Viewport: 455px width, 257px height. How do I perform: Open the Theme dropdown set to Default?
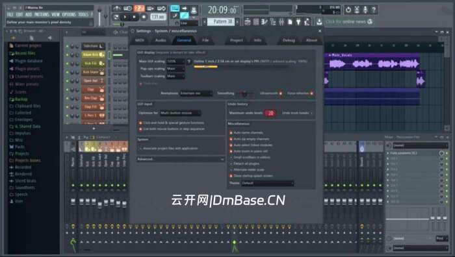(267, 183)
